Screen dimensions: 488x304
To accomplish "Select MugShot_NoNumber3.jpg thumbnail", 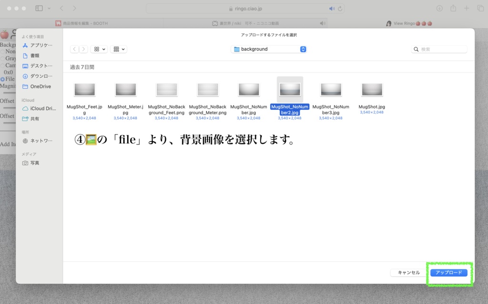I will (331, 90).
